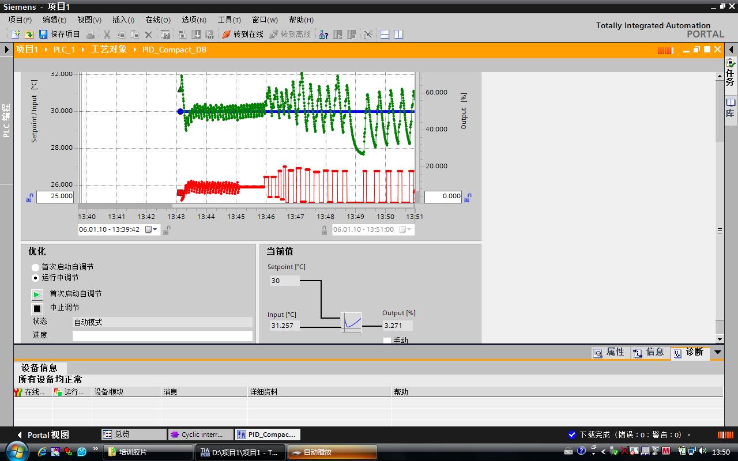
Task: Open the 项目(P) menu
Action: 20,20
